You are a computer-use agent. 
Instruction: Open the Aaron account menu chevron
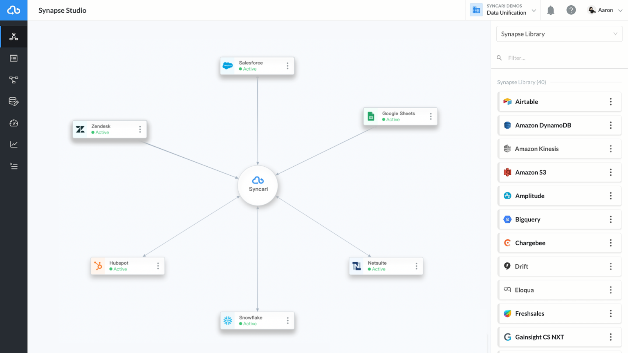(x=621, y=10)
